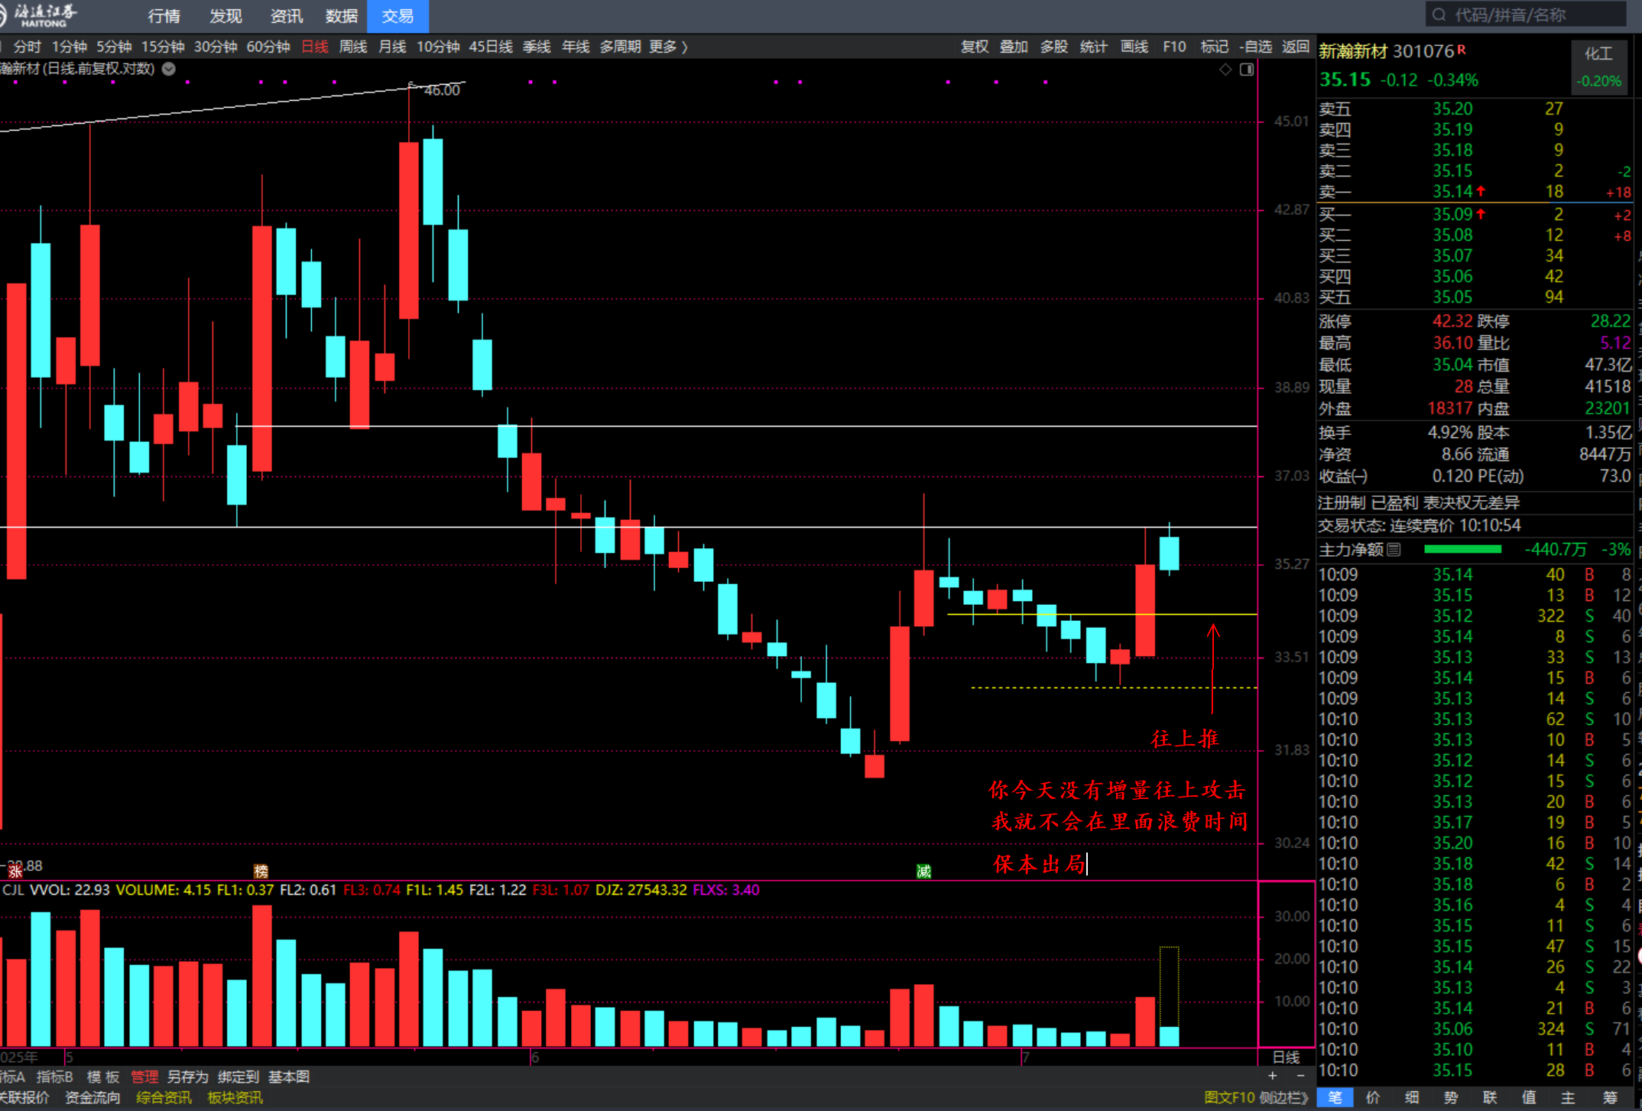The width and height of the screenshot is (1642, 1111).
Task: Select the 60分钟 period
Action: coord(268,47)
